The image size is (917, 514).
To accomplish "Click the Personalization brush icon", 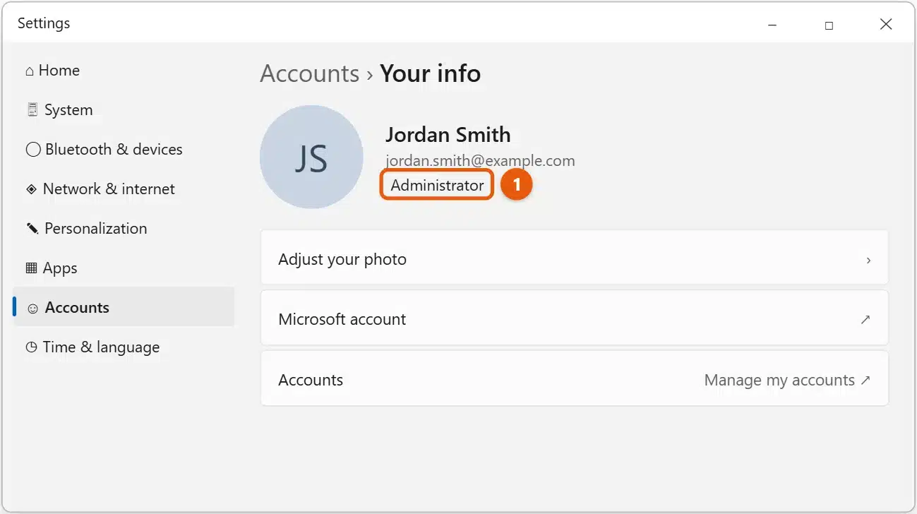I will tap(32, 229).
